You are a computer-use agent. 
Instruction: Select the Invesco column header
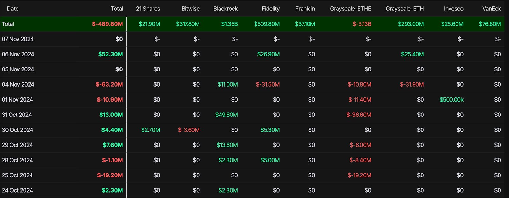click(454, 9)
